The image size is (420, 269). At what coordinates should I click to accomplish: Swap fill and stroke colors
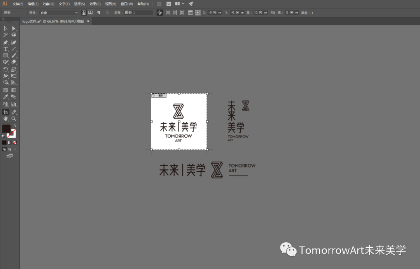15,126
